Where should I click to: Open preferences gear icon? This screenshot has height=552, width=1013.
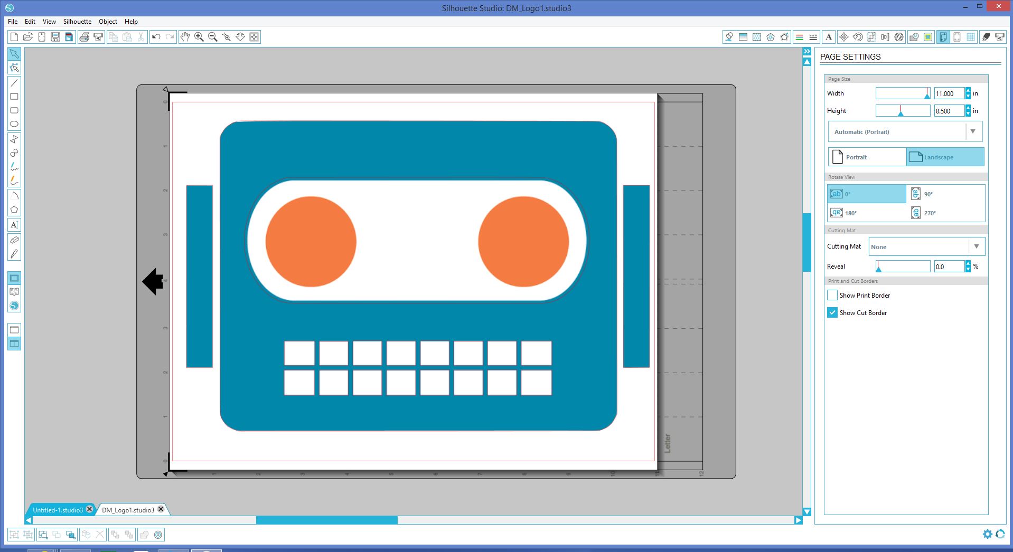pos(987,534)
